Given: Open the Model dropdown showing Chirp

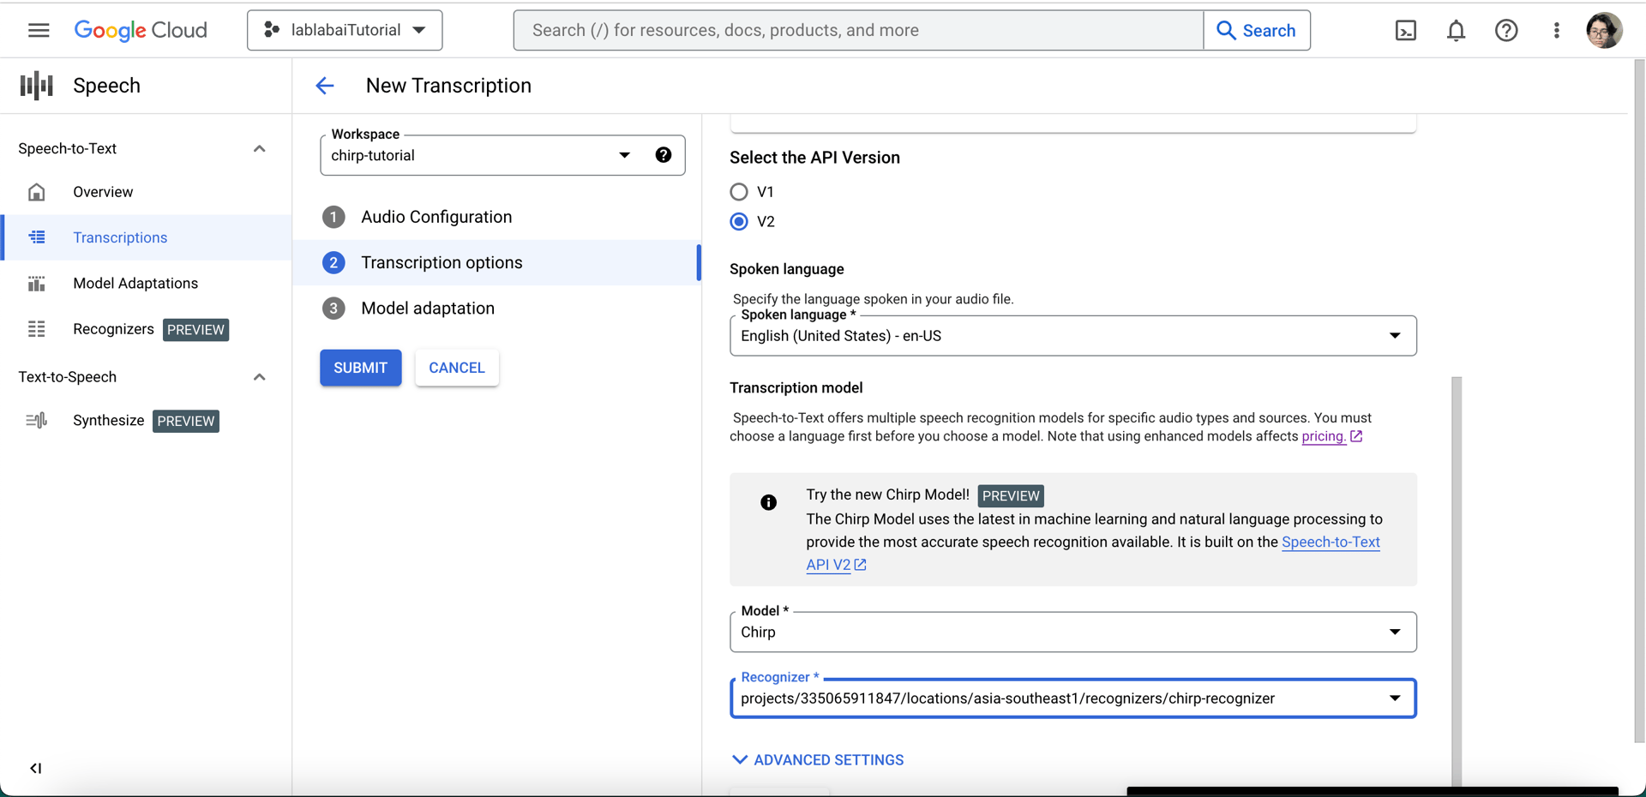Looking at the screenshot, I should [x=1072, y=632].
